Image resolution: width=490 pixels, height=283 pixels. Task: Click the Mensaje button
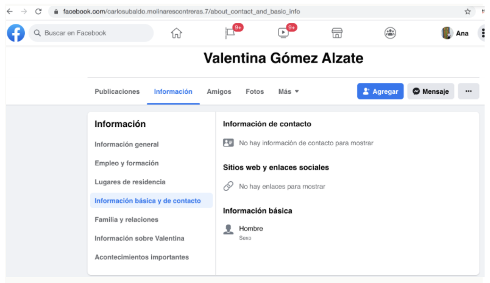pyautogui.click(x=431, y=91)
